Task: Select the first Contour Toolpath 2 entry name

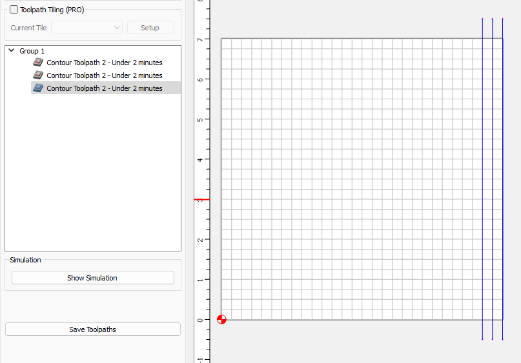Action: (x=104, y=63)
